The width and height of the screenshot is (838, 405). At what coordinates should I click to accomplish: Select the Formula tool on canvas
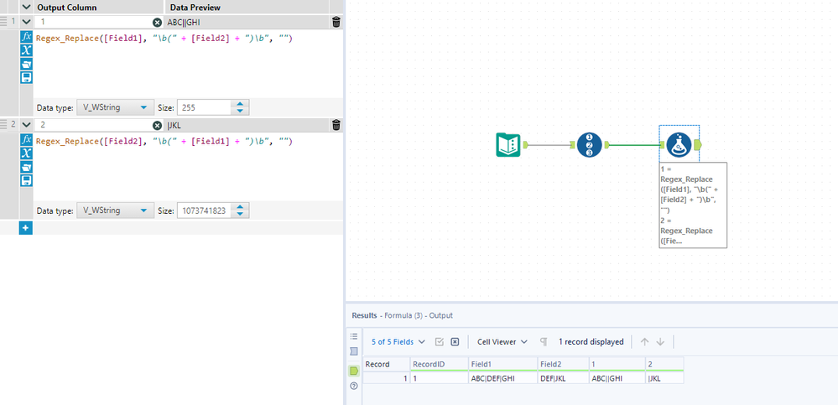(x=679, y=144)
